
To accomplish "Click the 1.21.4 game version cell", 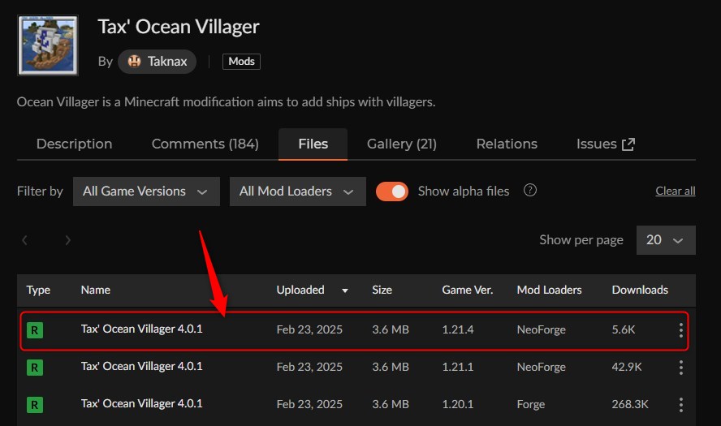I will click(457, 329).
